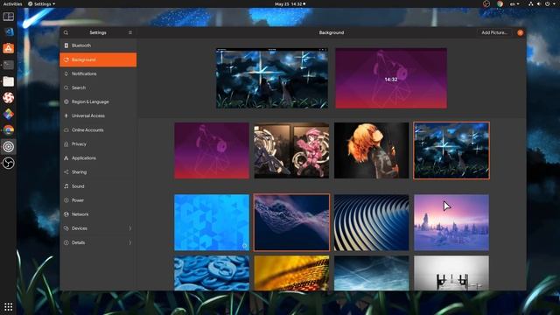
Task: Open the Files manager from the dock
Action: [x=8, y=81]
